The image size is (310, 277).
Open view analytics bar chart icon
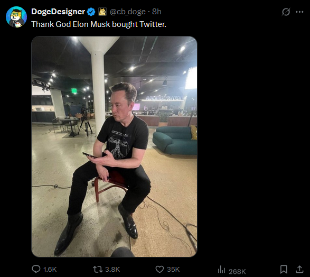(221, 270)
